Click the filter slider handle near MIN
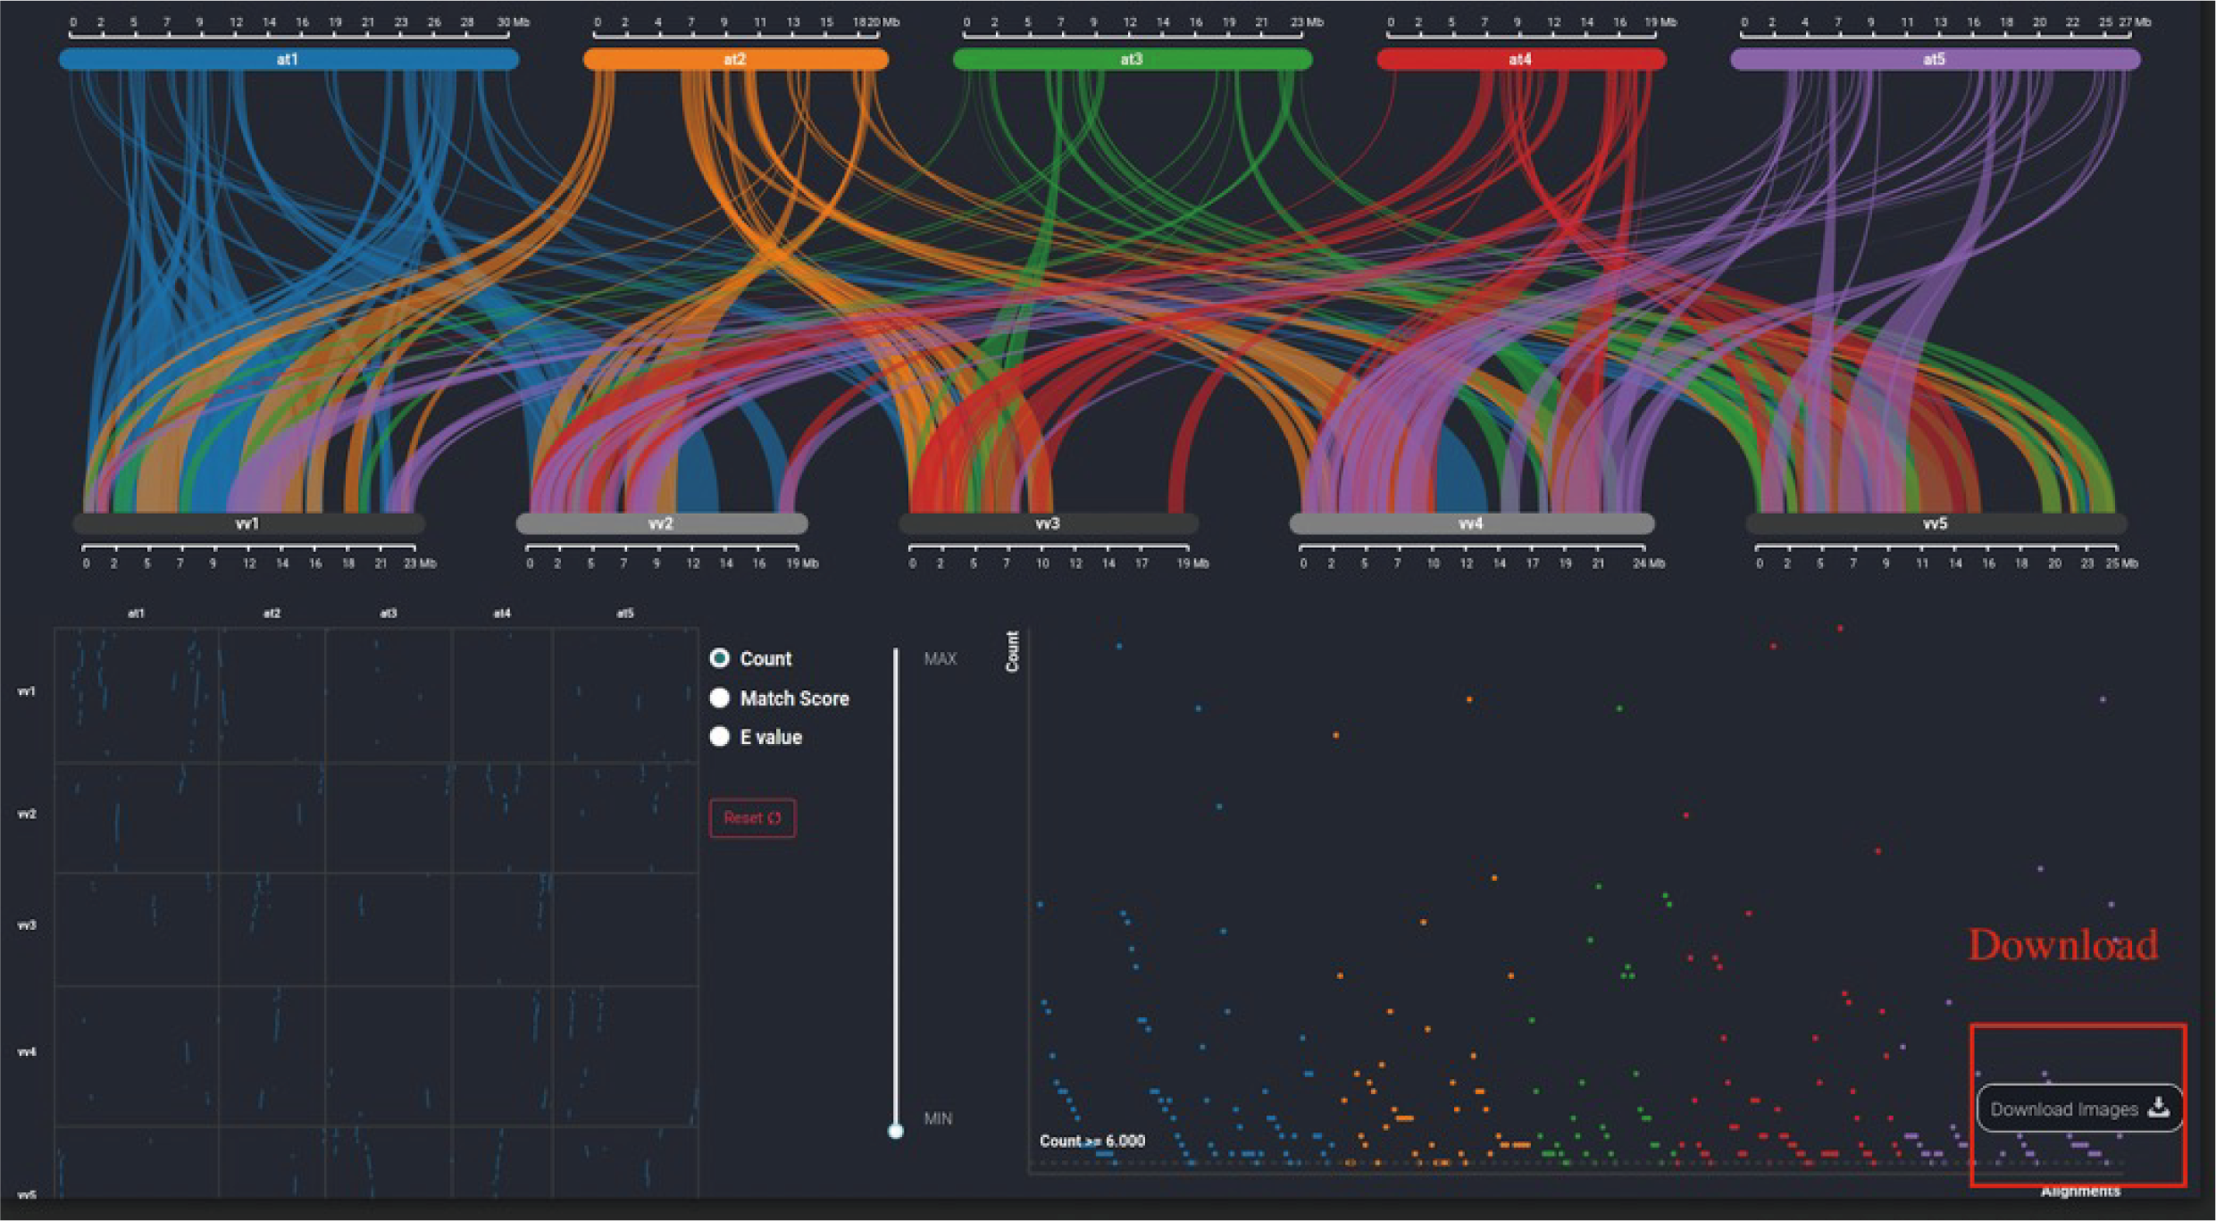The width and height of the screenshot is (2216, 1221). click(x=895, y=1131)
